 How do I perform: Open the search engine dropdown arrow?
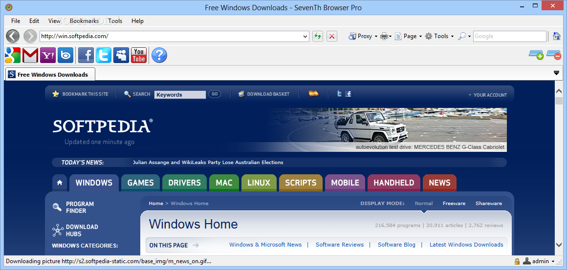(469, 37)
